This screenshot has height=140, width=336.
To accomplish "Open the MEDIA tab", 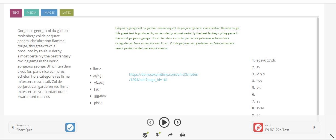I will pyautogui.click(x=31, y=13).
